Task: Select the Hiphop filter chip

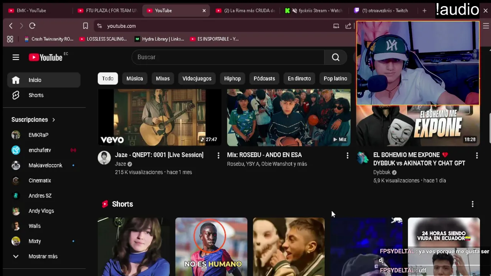Action: pos(232,78)
